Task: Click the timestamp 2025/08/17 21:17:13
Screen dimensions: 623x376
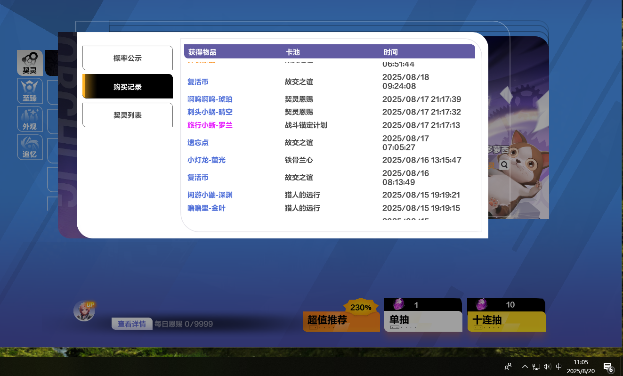Action: [421, 125]
